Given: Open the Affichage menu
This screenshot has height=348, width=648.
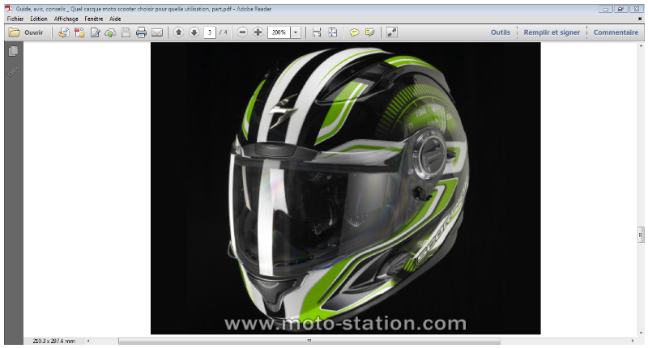Looking at the screenshot, I should tap(66, 19).
